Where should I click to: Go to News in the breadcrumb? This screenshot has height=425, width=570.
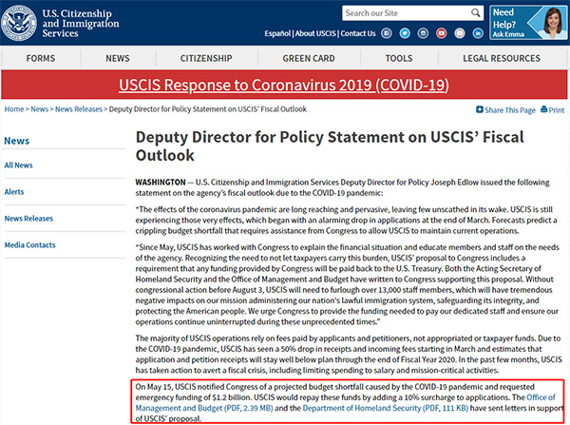39,109
